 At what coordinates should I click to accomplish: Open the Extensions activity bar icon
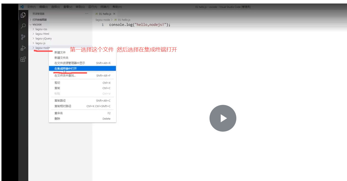[x=23, y=59]
